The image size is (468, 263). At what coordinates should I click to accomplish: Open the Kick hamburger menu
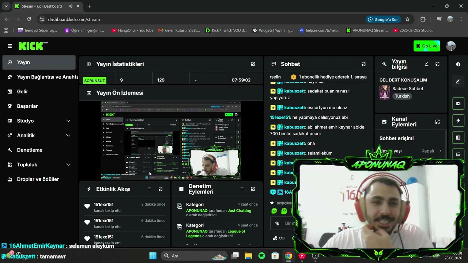tap(10, 46)
